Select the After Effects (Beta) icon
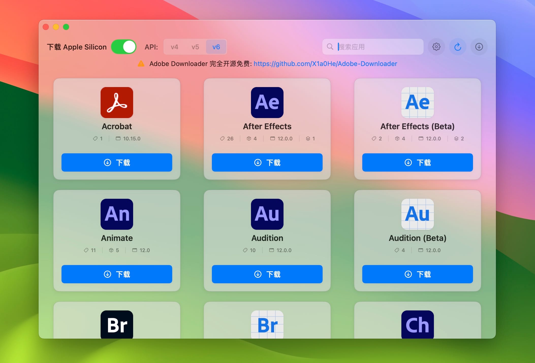Viewport: 535px width, 363px height. tap(417, 102)
